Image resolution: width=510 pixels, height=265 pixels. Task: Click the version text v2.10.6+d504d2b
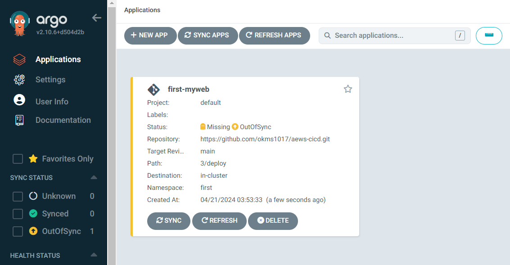click(x=60, y=32)
